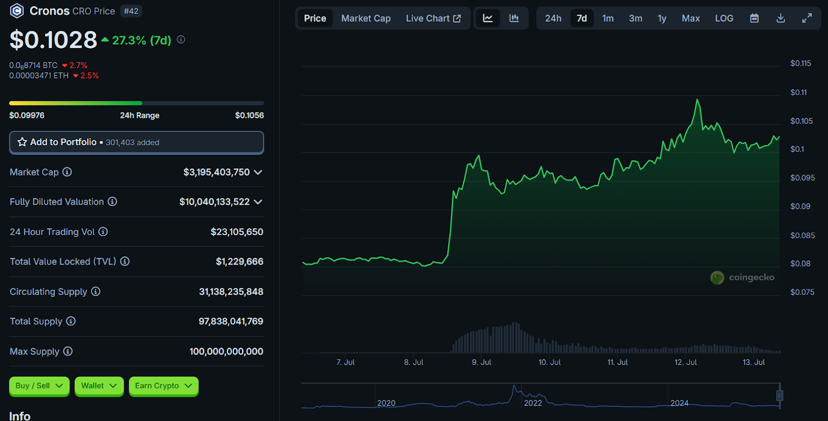The image size is (828, 421).
Task: Select the 24h time range
Action: coord(553,18)
